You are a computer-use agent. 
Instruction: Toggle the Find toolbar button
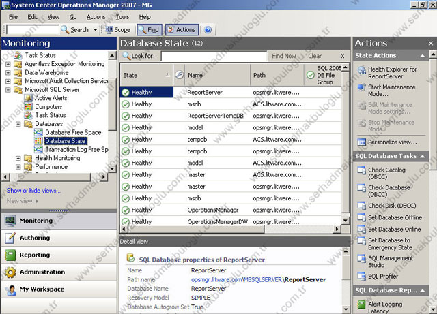click(x=150, y=30)
